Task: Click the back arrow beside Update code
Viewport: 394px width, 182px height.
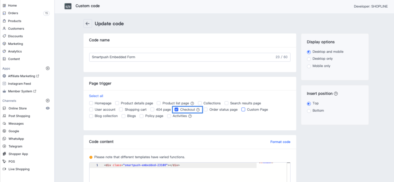Action: [87, 24]
